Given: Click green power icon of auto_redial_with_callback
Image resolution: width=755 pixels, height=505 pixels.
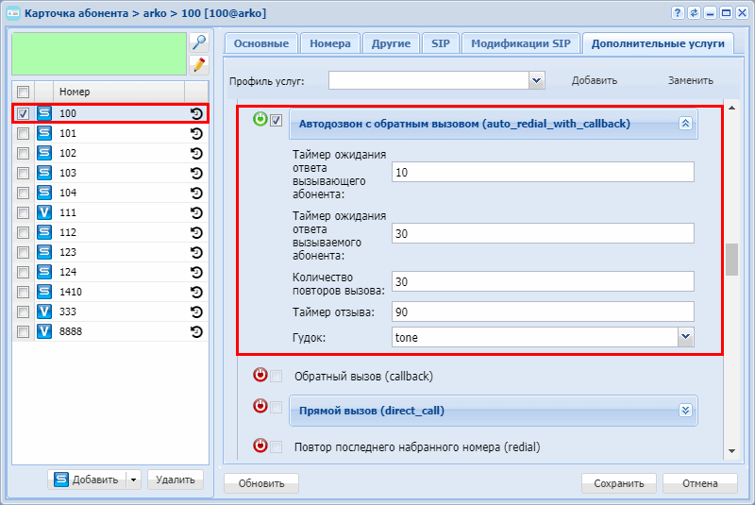Looking at the screenshot, I should 260,119.
